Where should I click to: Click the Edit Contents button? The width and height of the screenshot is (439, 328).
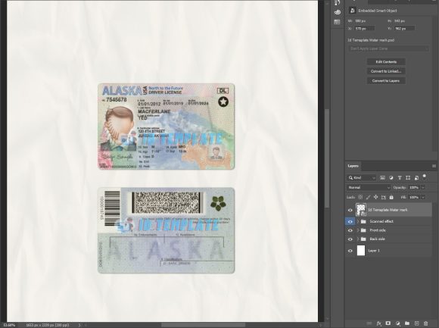pos(386,61)
